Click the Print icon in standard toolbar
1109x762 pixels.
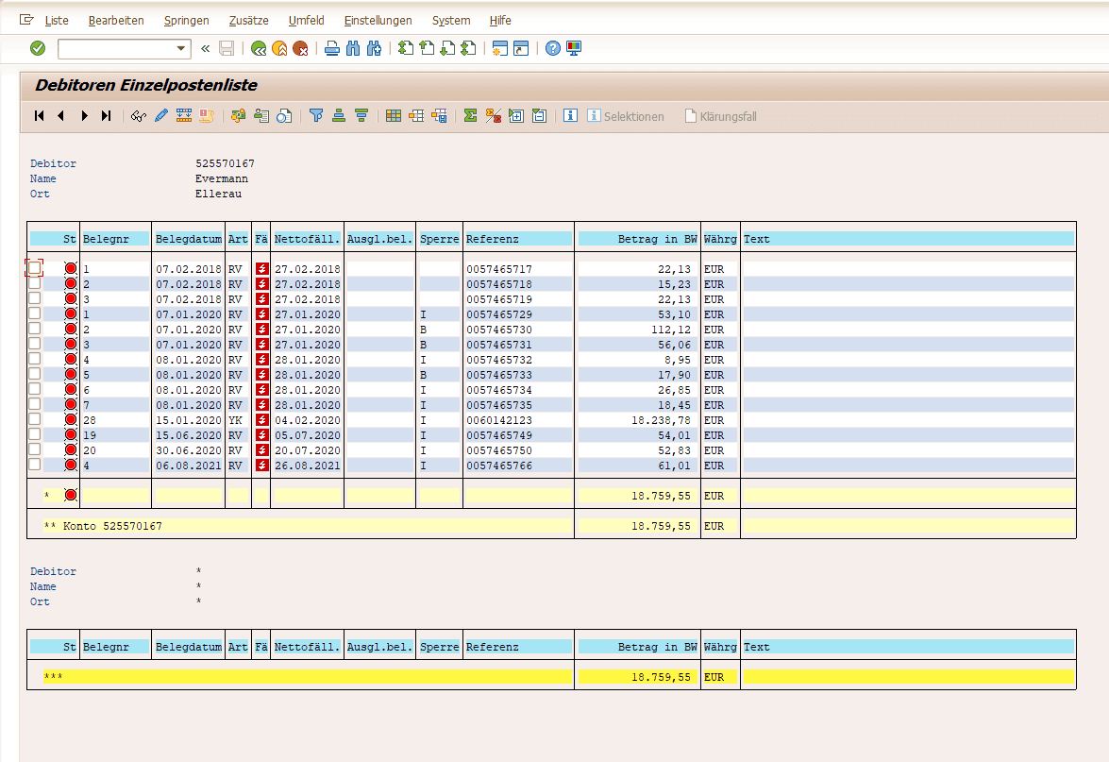[x=331, y=48]
